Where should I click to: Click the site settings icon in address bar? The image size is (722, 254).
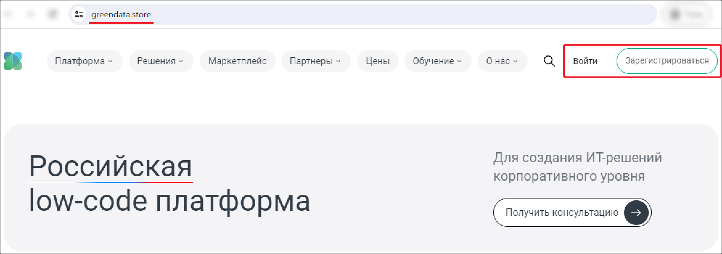click(x=79, y=14)
